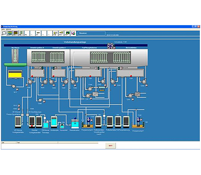
Task: Click the F7 toolbar button
Action: [x=38, y=33]
